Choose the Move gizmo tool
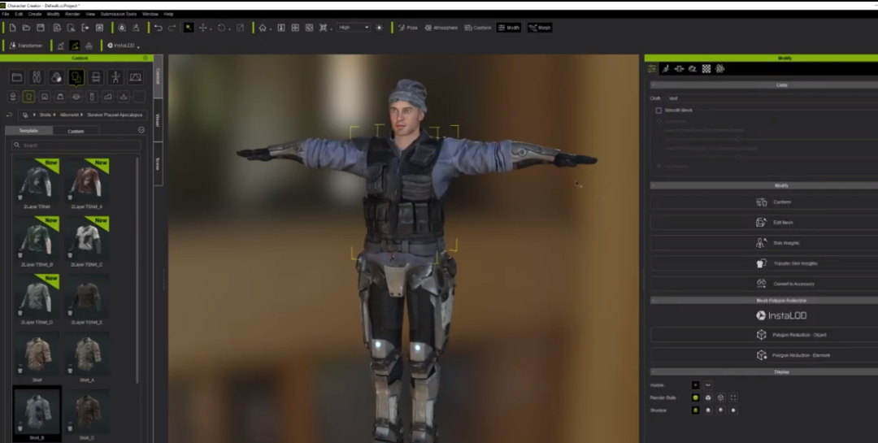 (x=202, y=28)
